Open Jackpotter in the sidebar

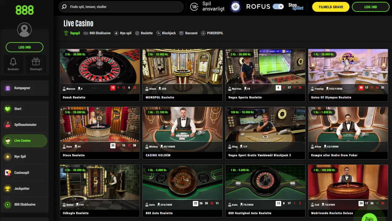coord(25,189)
